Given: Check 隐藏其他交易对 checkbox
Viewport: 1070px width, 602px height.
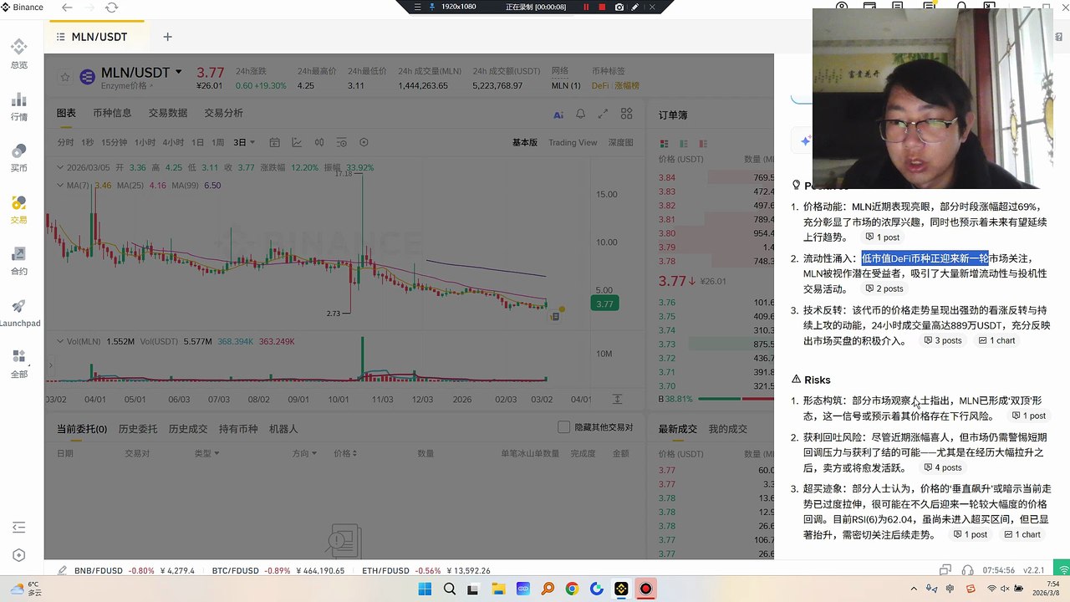Looking at the screenshot, I should pos(564,427).
